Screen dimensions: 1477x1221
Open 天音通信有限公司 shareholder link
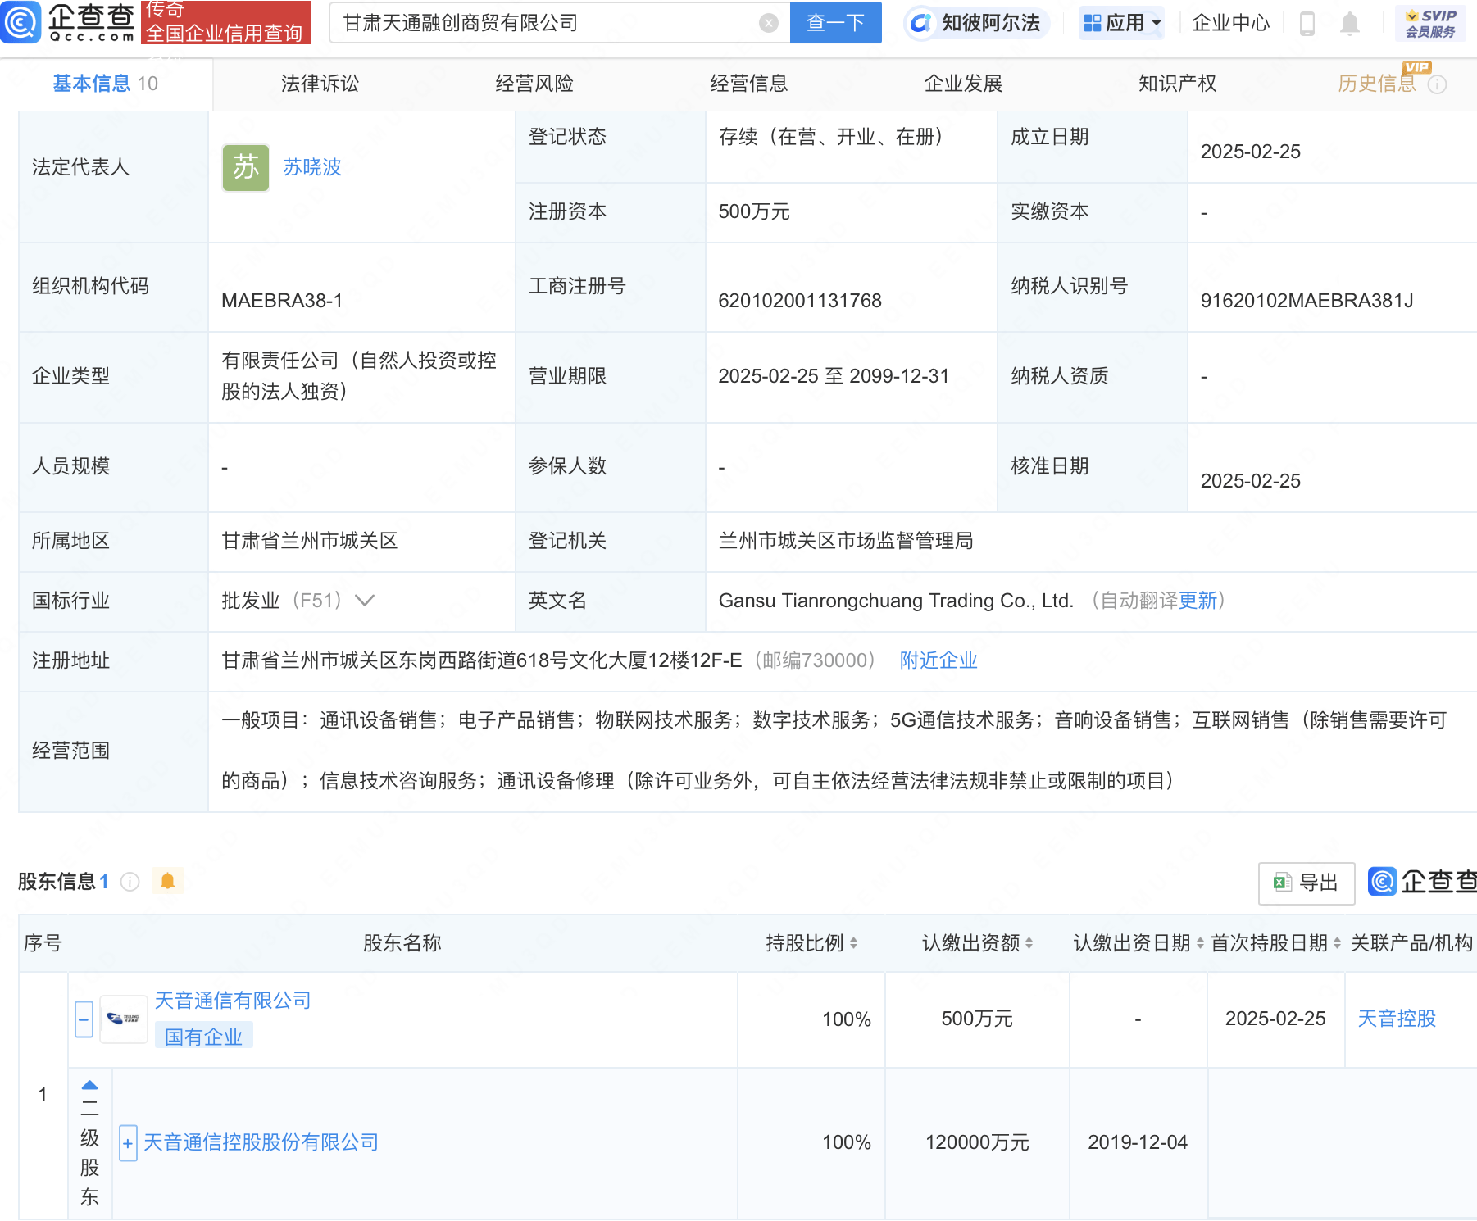tap(233, 1001)
